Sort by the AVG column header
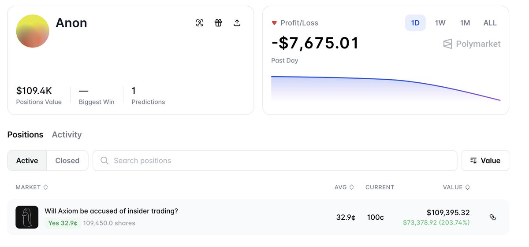The image size is (529, 247). [344, 187]
